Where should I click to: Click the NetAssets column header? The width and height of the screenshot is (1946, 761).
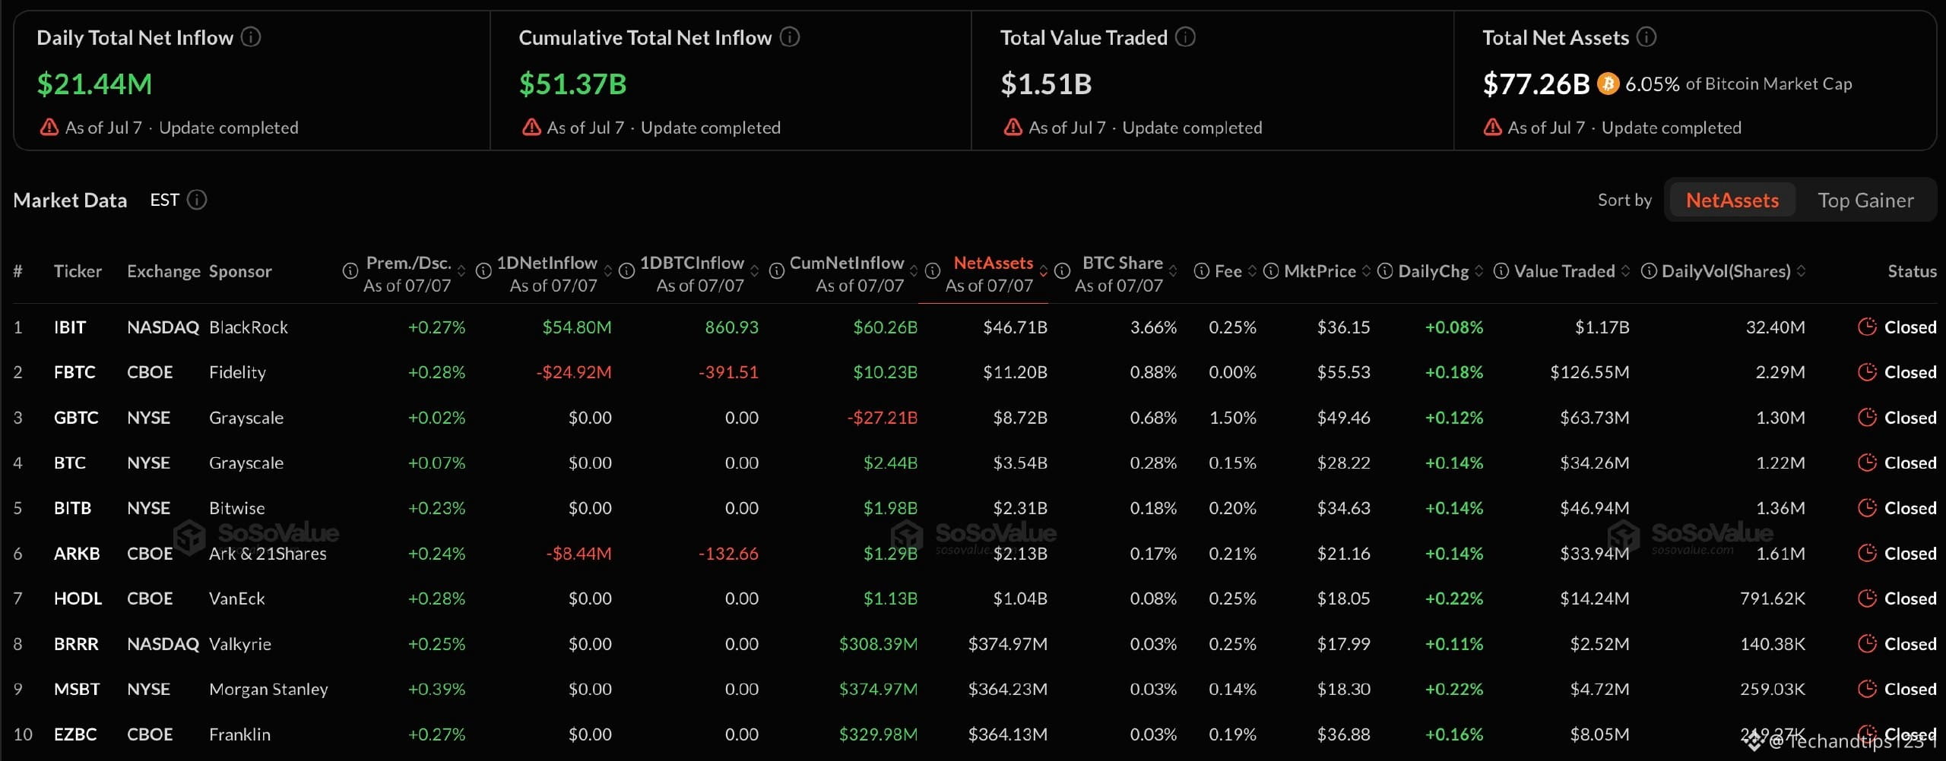click(993, 263)
